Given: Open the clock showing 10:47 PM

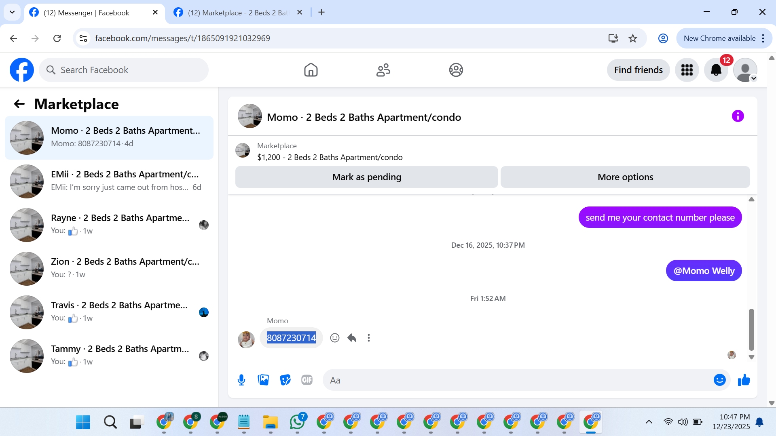Looking at the screenshot, I should pyautogui.click(x=731, y=422).
